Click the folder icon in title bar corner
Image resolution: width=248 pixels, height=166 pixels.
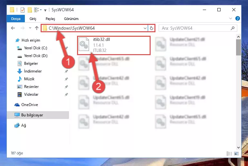12,10
